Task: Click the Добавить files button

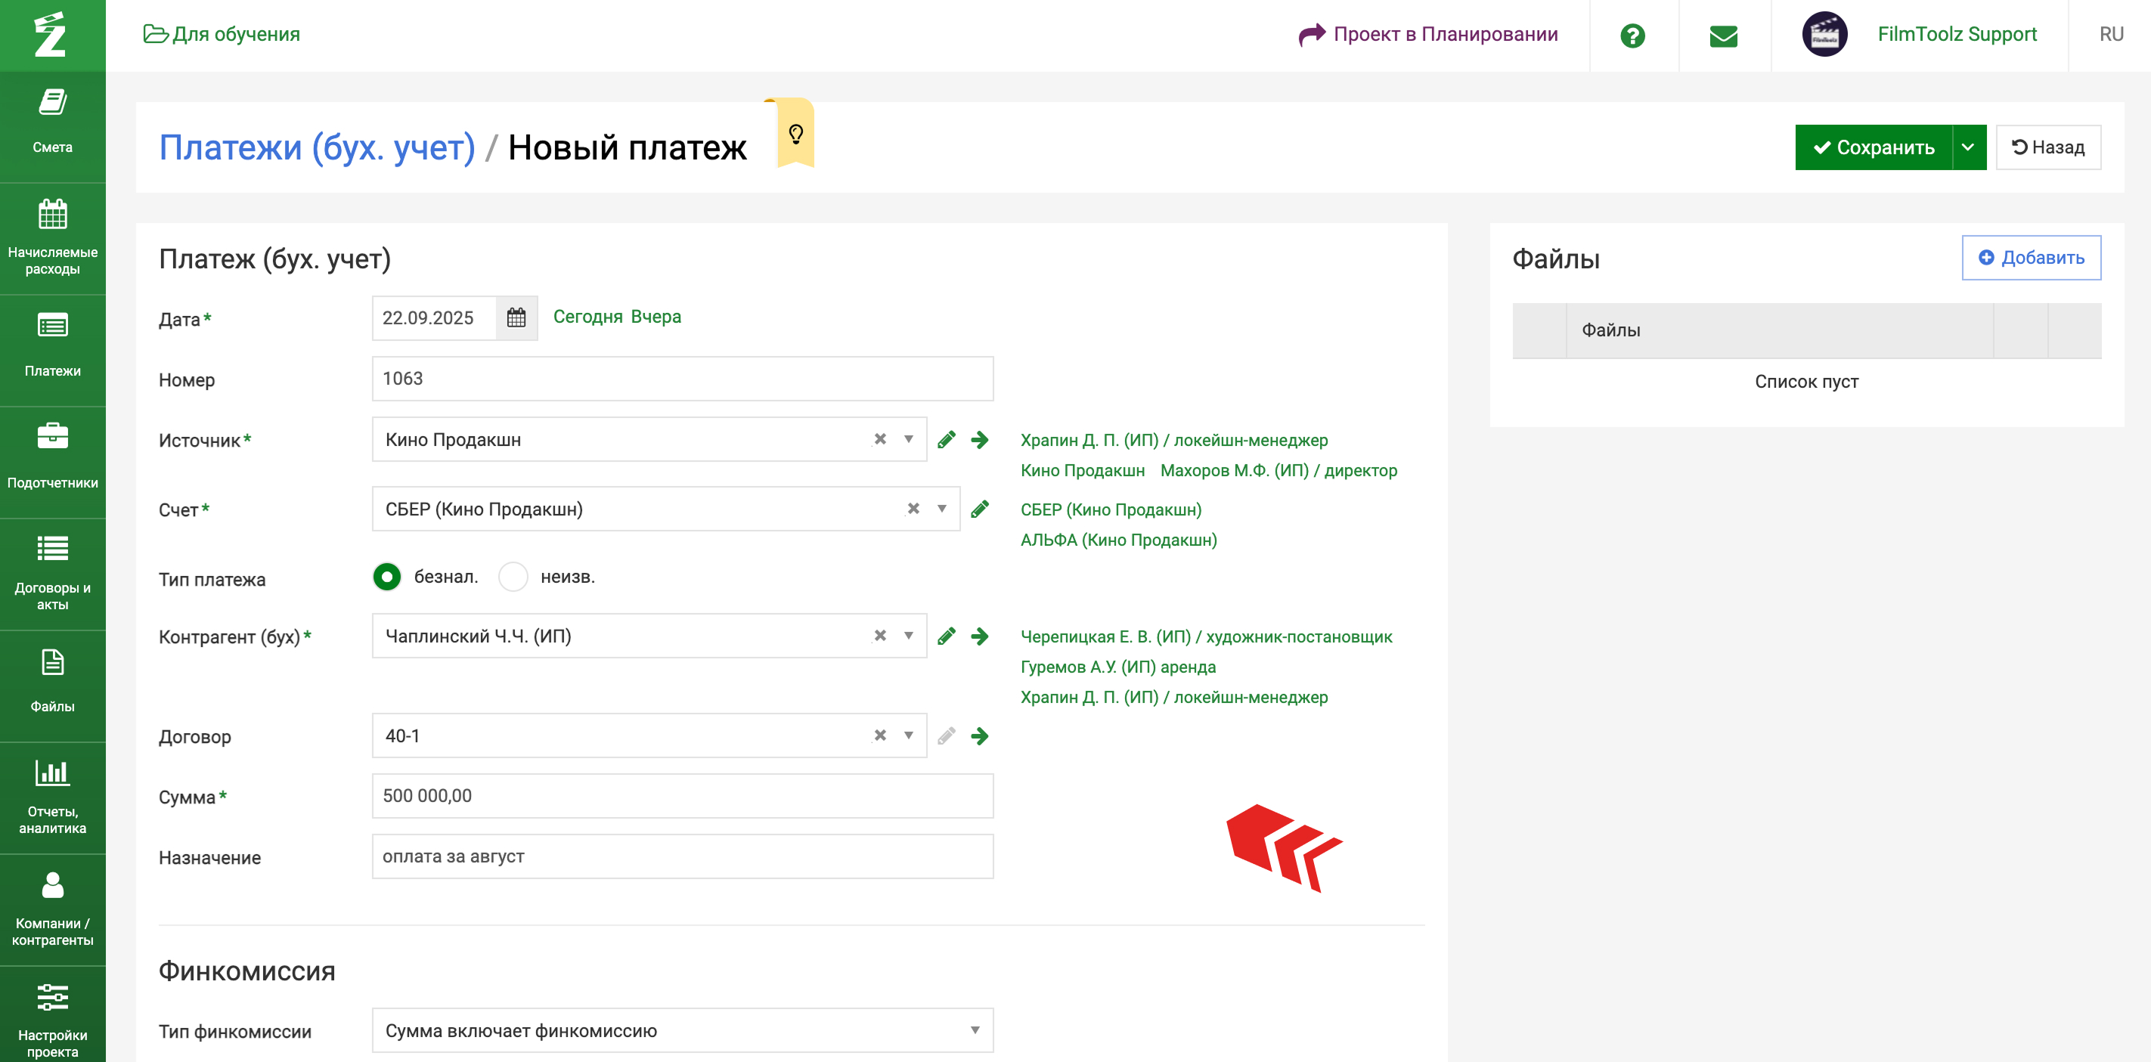Action: click(2030, 258)
